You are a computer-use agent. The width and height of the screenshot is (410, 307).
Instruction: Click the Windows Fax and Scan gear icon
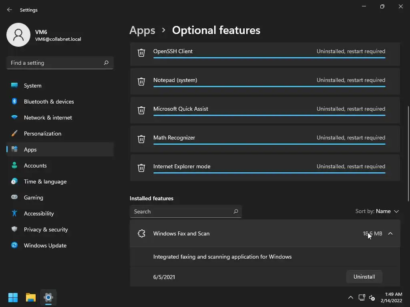[141, 234]
